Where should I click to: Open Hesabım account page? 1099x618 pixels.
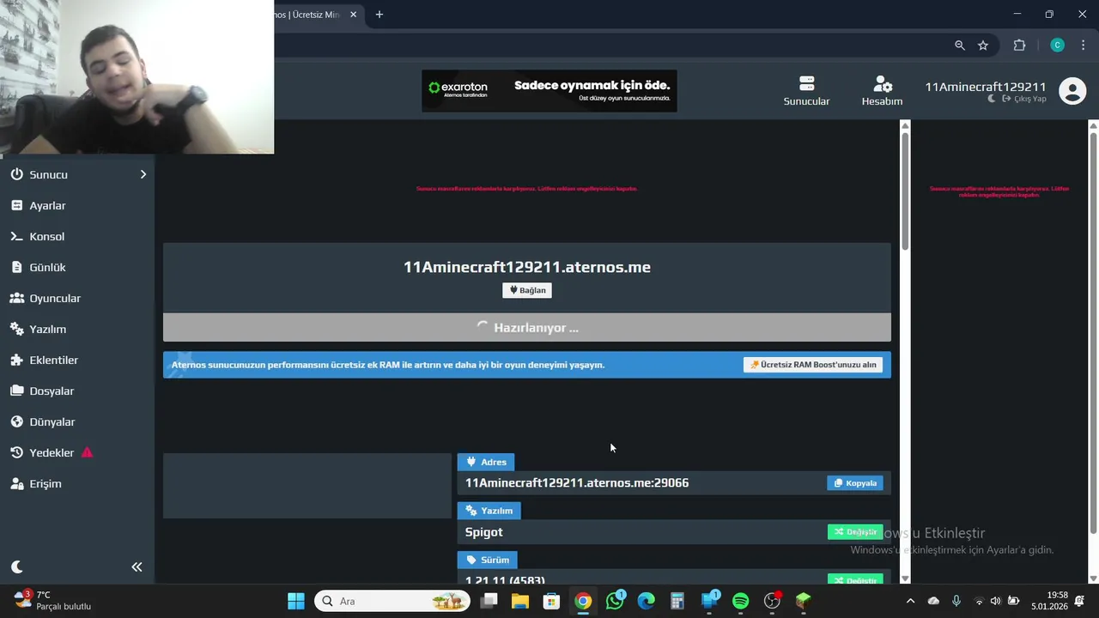pyautogui.click(x=882, y=91)
